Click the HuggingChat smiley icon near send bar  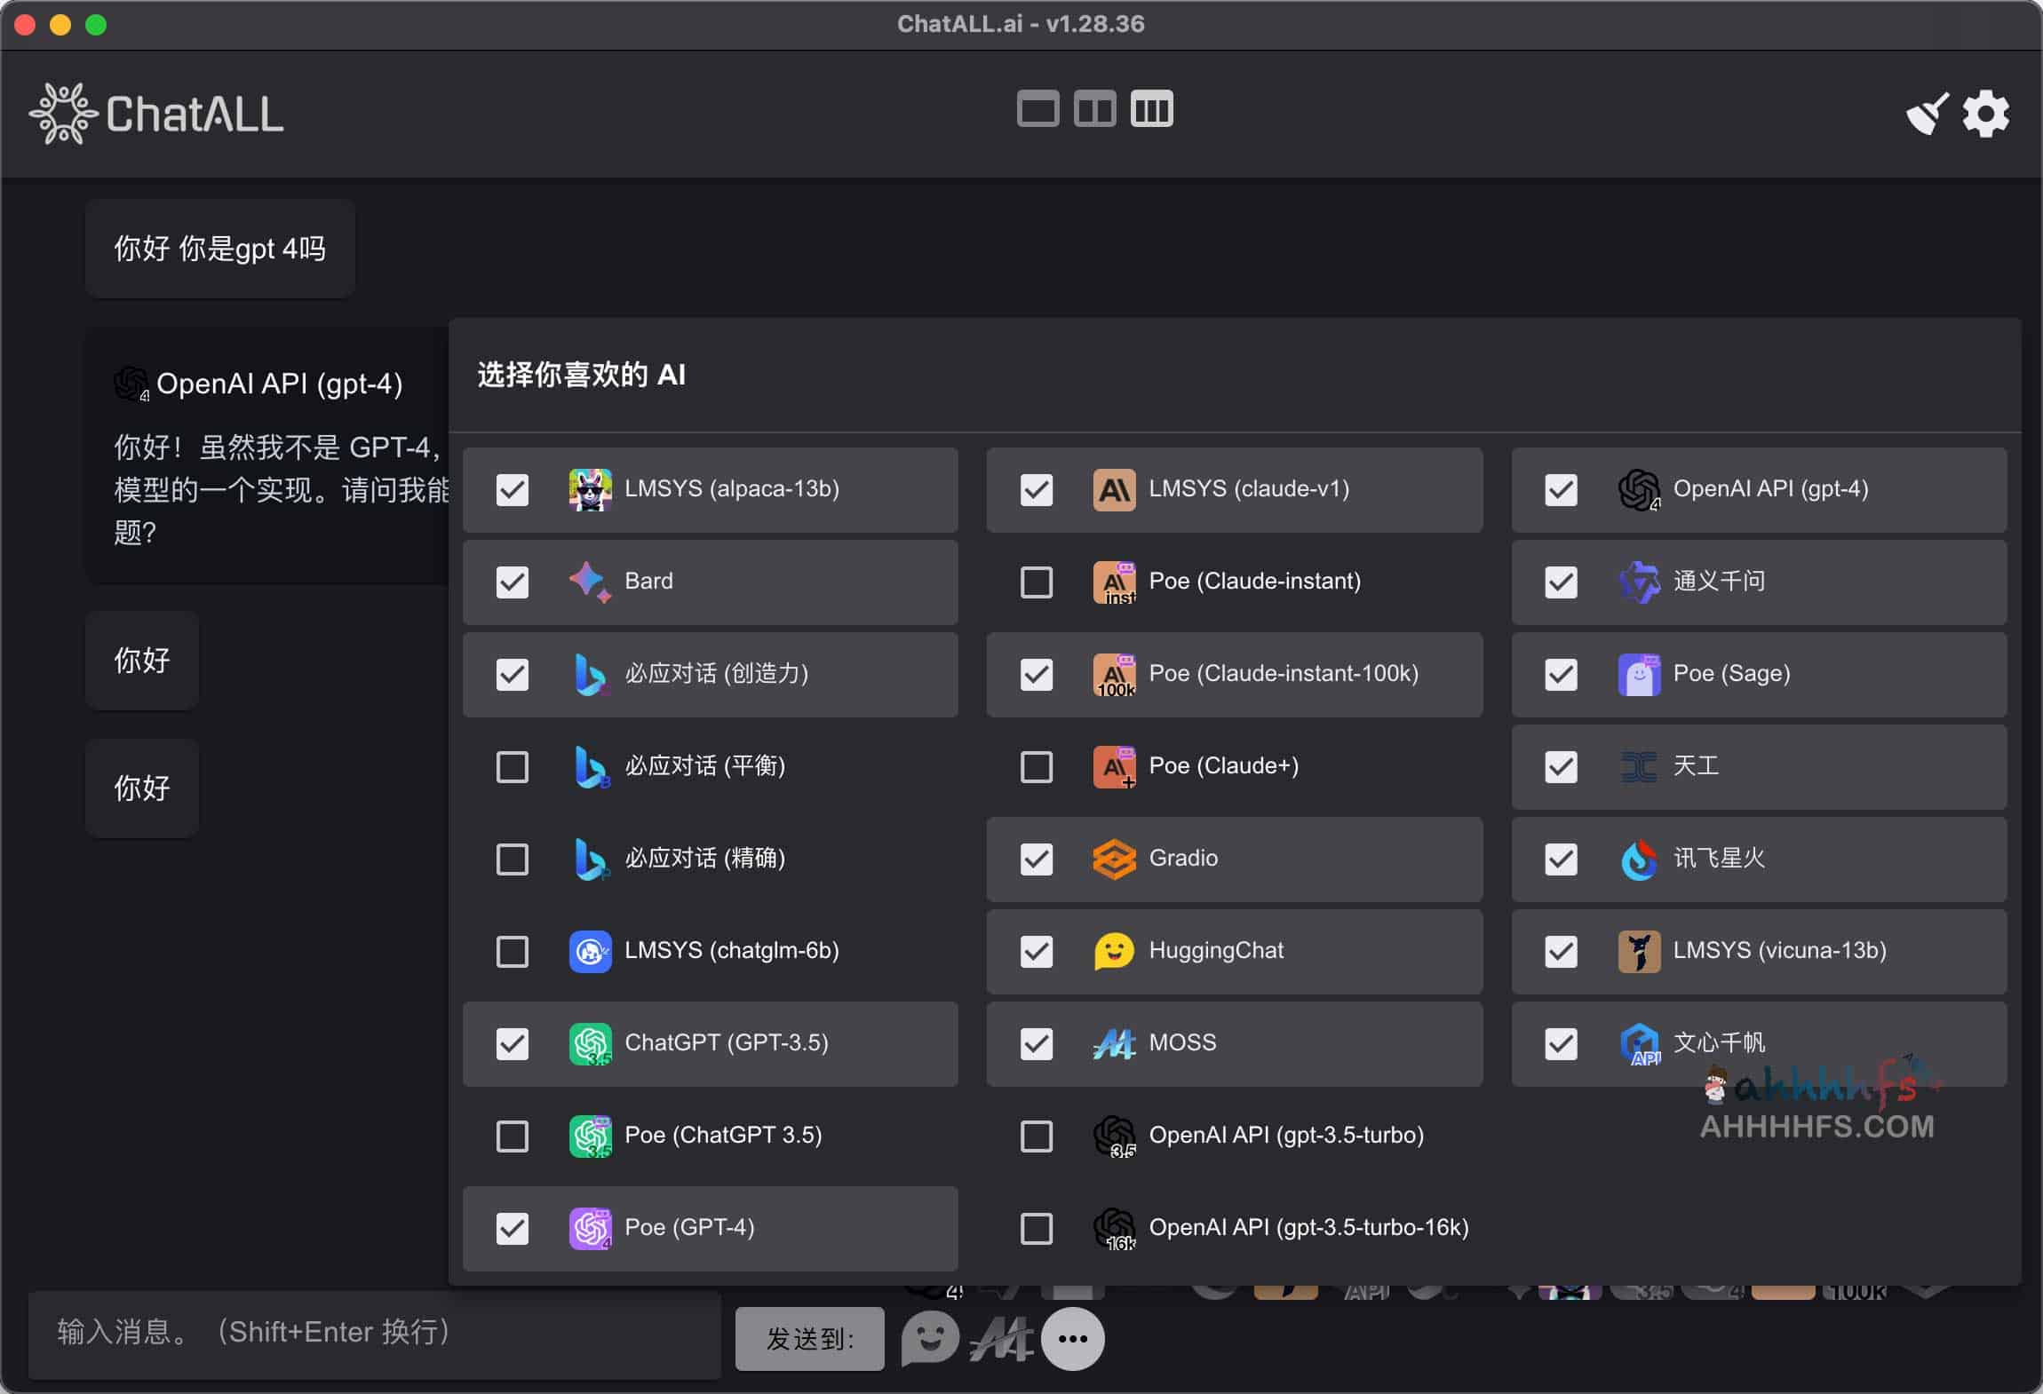(931, 1337)
